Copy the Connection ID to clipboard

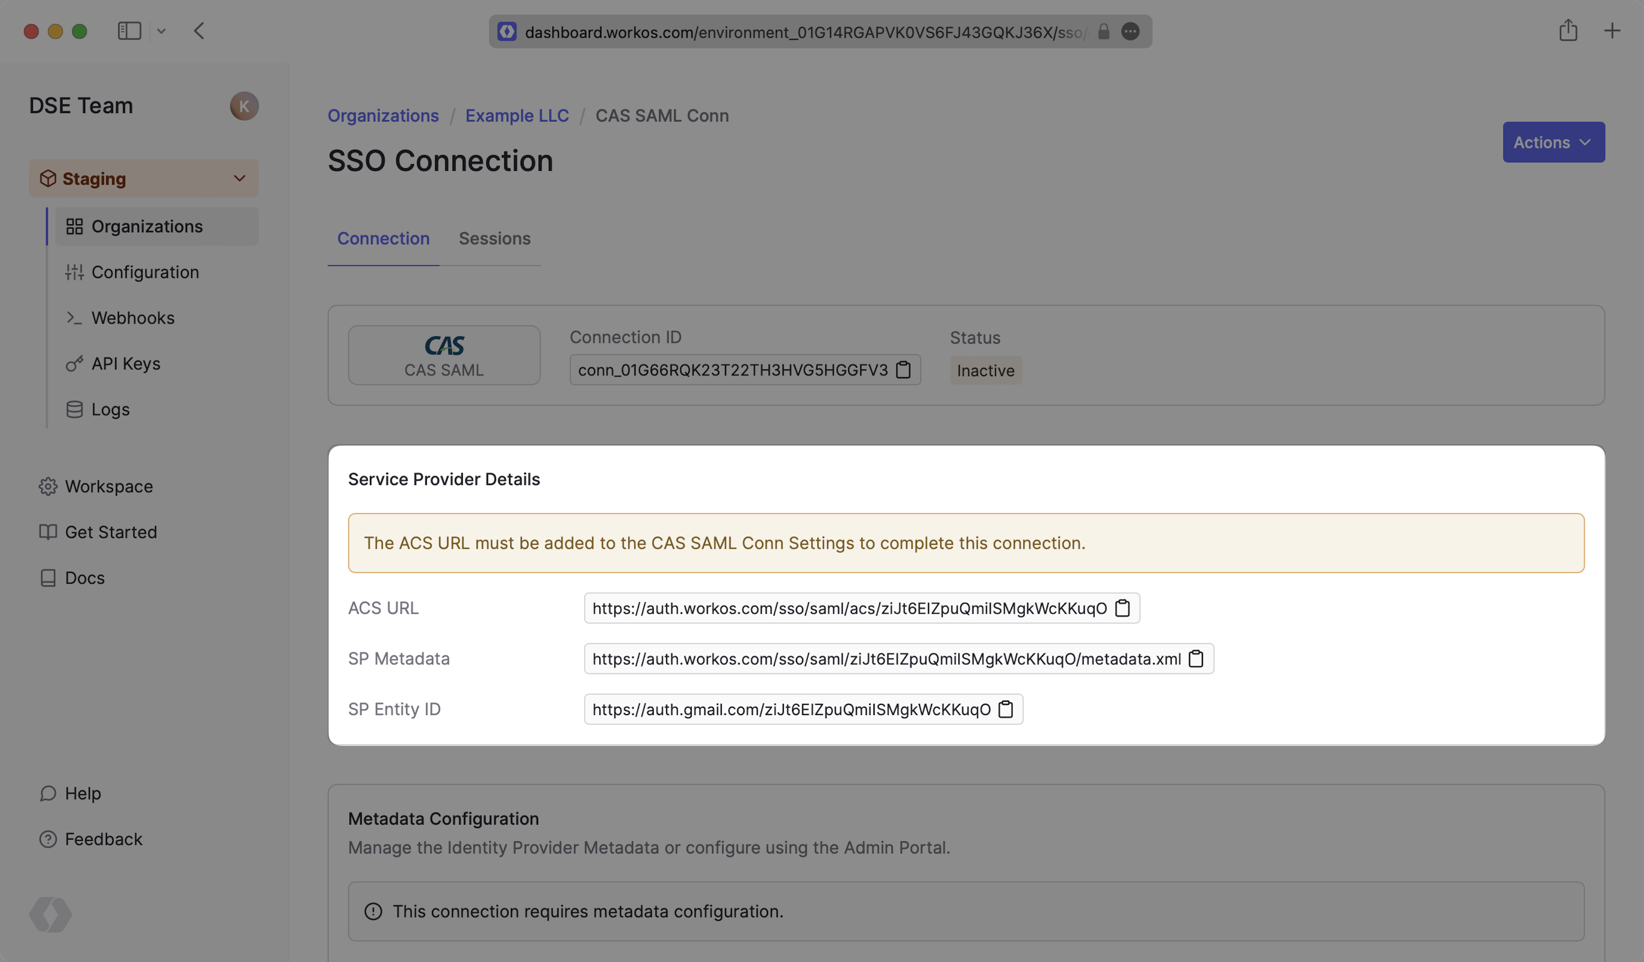coord(903,370)
